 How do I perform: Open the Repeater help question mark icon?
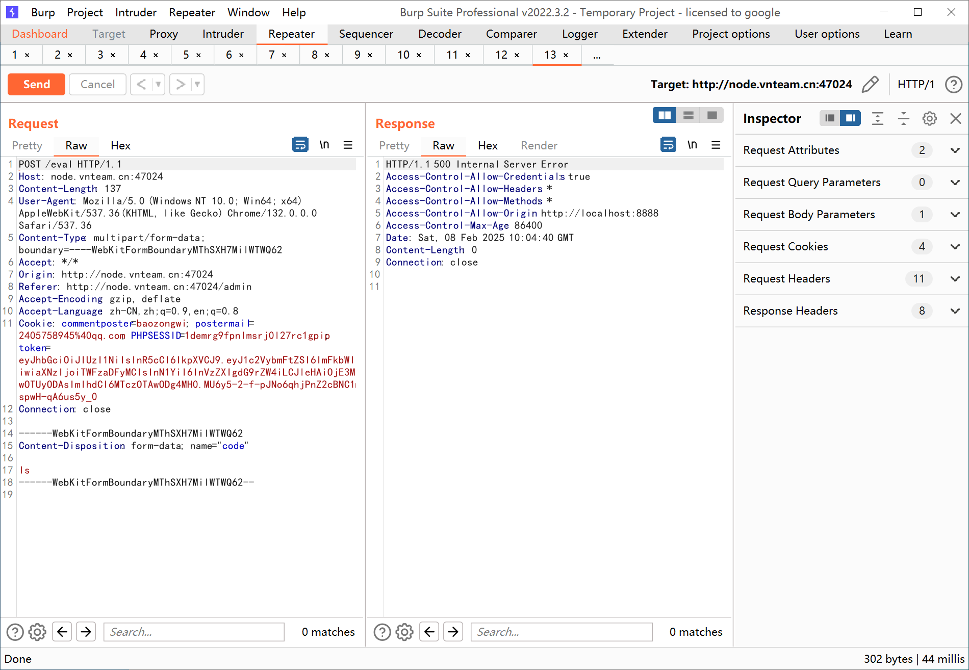click(953, 84)
